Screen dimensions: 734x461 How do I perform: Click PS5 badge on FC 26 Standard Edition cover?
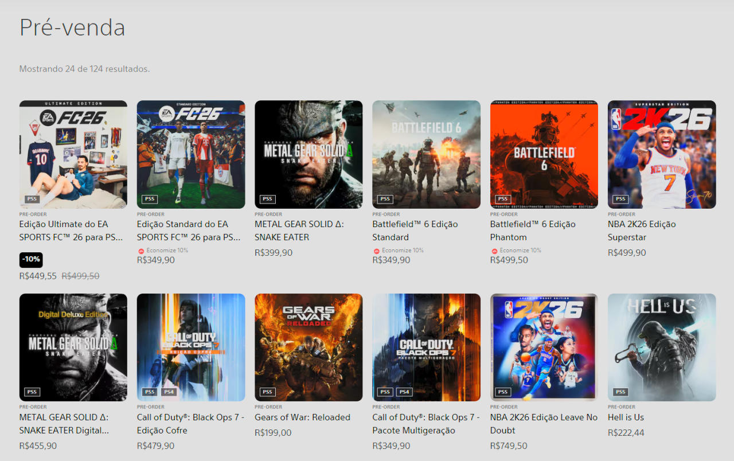(150, 200)
